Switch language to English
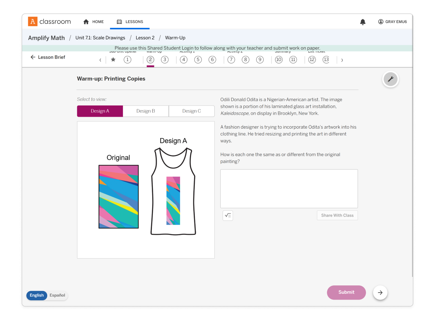 click(37, 295)
